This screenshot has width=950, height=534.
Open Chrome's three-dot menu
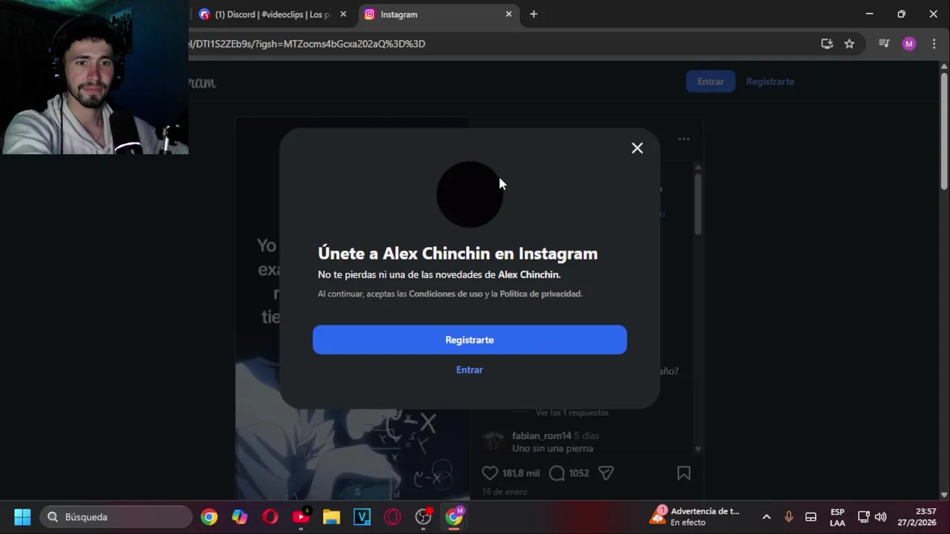pyautogui.click(x=934, y=44)
